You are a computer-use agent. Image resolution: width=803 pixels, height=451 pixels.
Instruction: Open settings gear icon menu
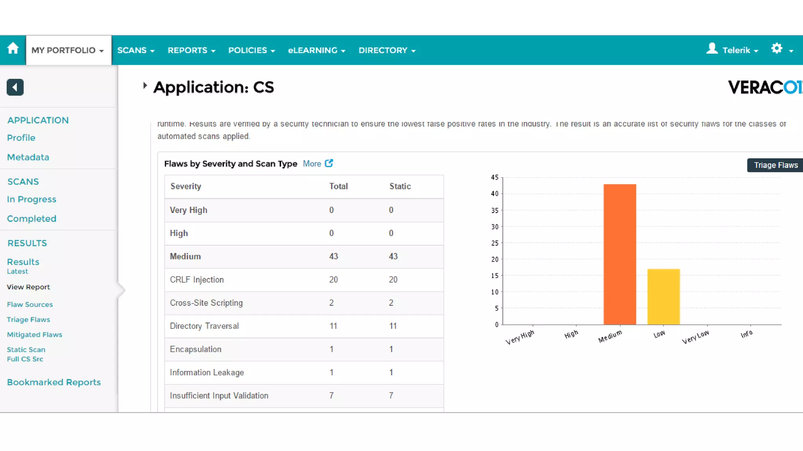(777, 49)
